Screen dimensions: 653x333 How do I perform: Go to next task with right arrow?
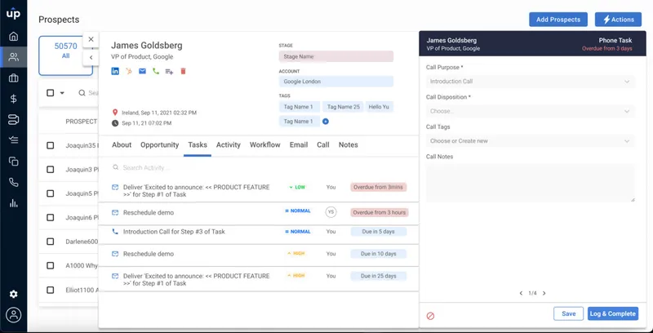point(544,294)
